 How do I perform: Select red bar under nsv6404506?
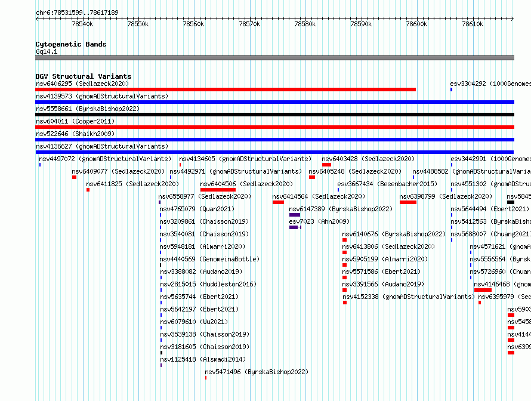tap(218, 190)
